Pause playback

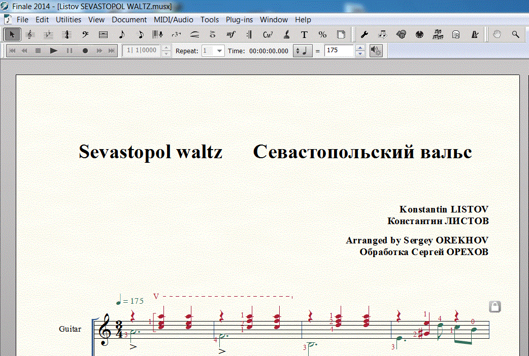(70, 51)
